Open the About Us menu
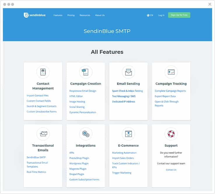215x194 pixels. (100, 15)
